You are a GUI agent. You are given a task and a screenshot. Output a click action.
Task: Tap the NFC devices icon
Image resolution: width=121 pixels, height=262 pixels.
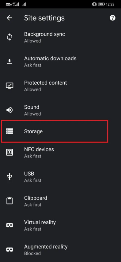coord(9,152)
